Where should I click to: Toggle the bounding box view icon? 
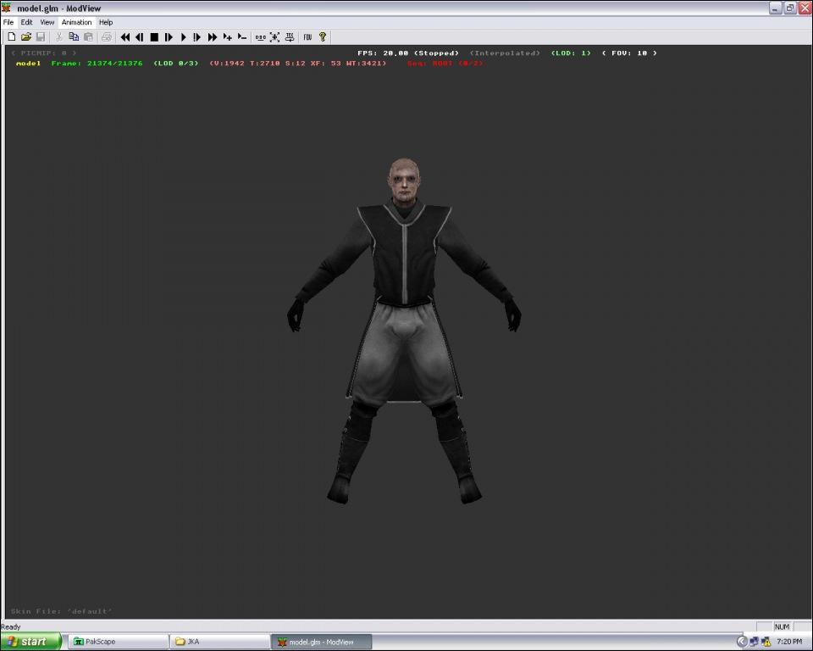coord(274,37)
